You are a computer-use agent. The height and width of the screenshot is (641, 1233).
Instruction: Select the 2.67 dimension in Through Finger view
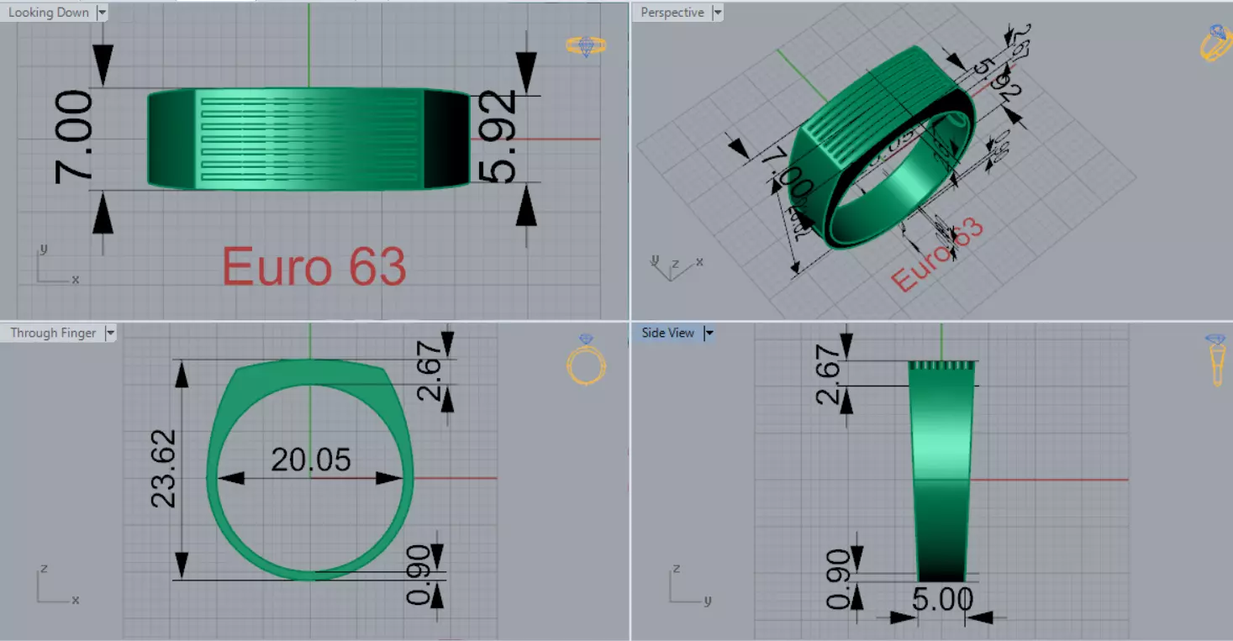tap(429, 370)
